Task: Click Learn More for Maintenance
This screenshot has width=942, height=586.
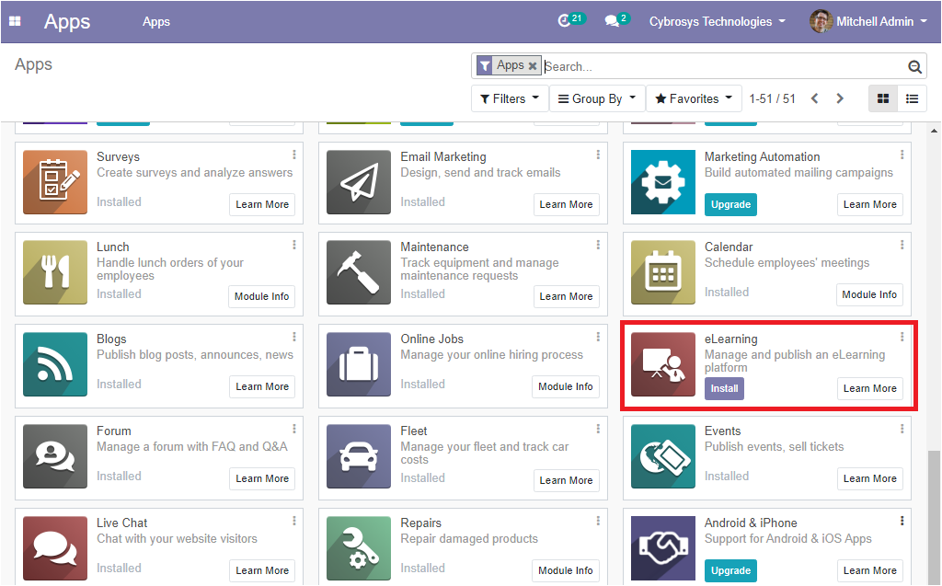Action: (566, 296)
